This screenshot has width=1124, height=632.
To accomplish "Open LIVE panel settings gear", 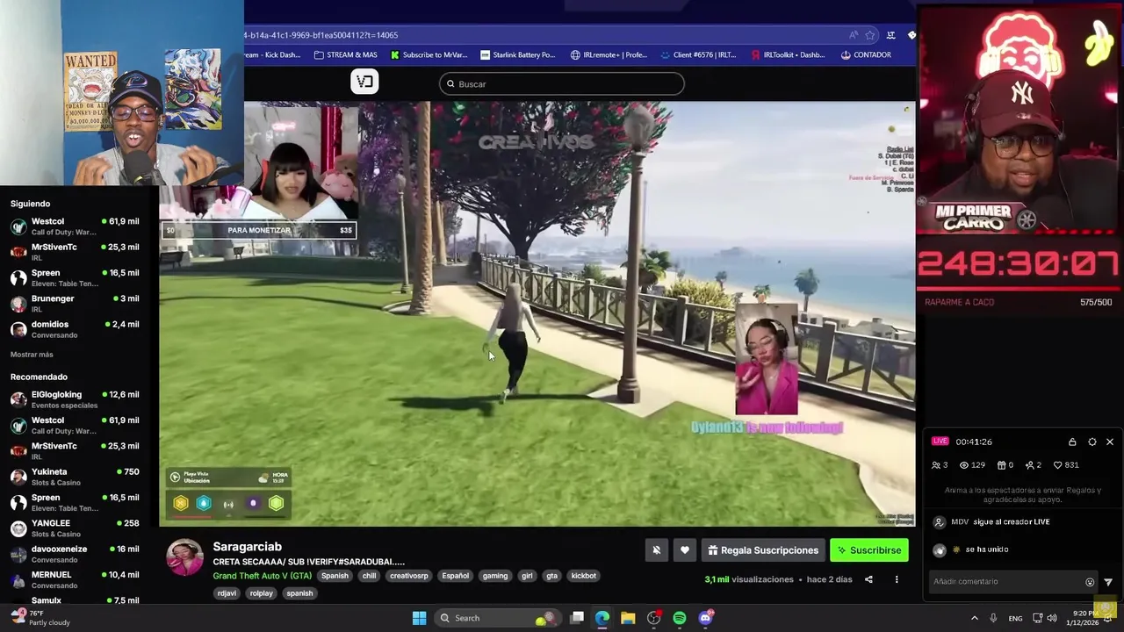I will (x=1092, y=442).
